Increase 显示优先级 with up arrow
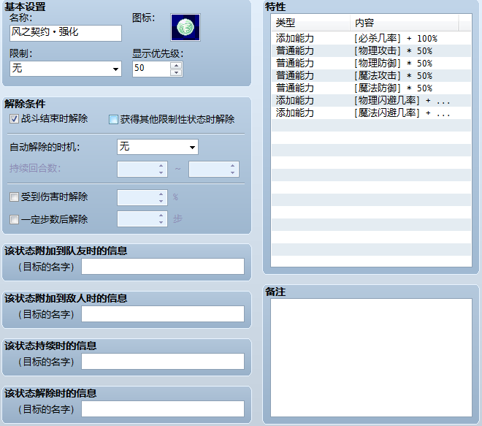 176,65
